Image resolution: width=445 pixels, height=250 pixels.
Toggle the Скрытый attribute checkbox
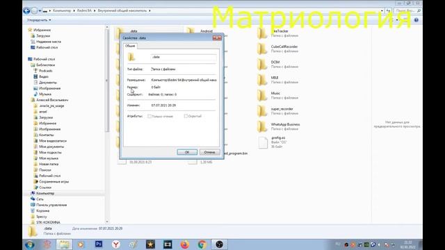186,116
